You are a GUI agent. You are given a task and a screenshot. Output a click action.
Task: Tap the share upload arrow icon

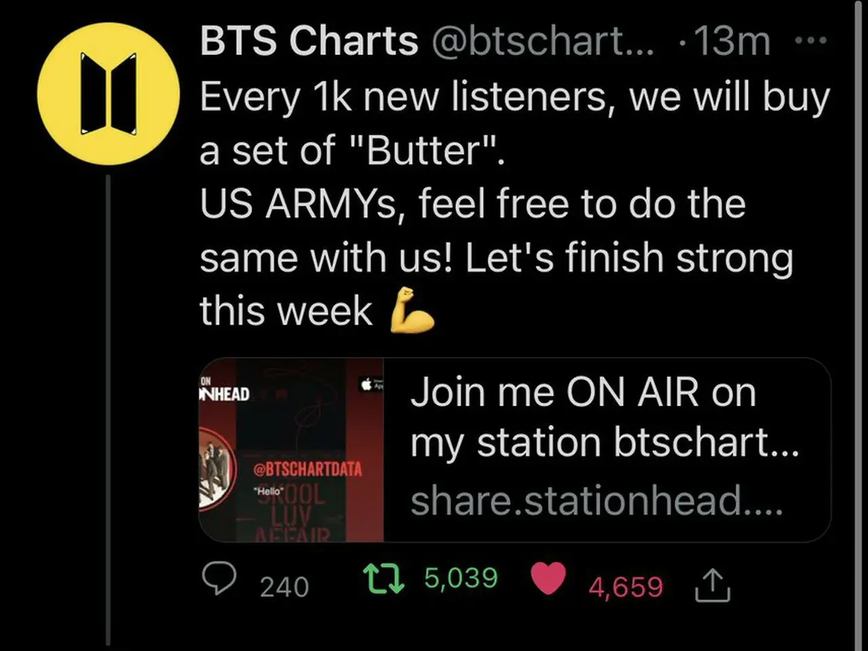[712, 585]
